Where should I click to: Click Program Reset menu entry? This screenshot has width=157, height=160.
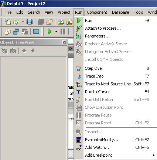(x=116, y=123)
